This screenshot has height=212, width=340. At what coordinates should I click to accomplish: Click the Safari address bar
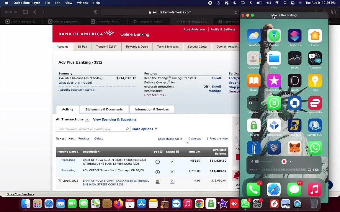tap(170, 12)
